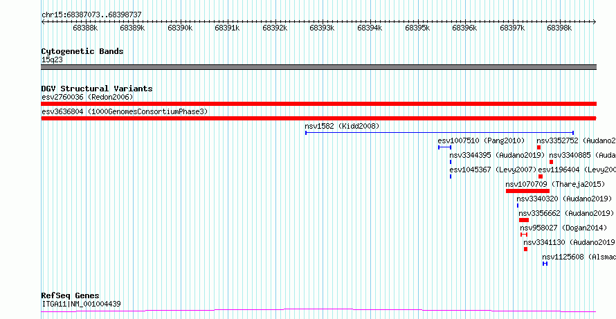The height and width of the screenshot is (319, 616).
Task: Click the gray 15q23 cytogenetic band bar
Action: [318, 67]
